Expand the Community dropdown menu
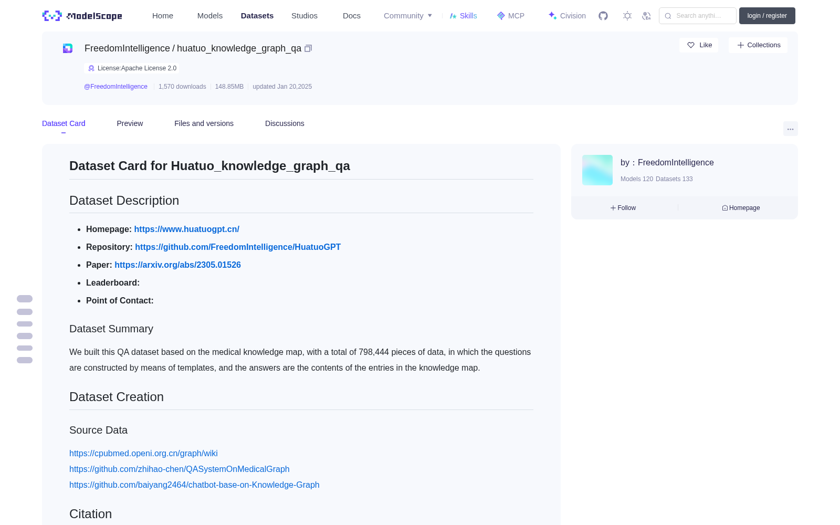Screen dimensions: 840x525 [408, 16]
